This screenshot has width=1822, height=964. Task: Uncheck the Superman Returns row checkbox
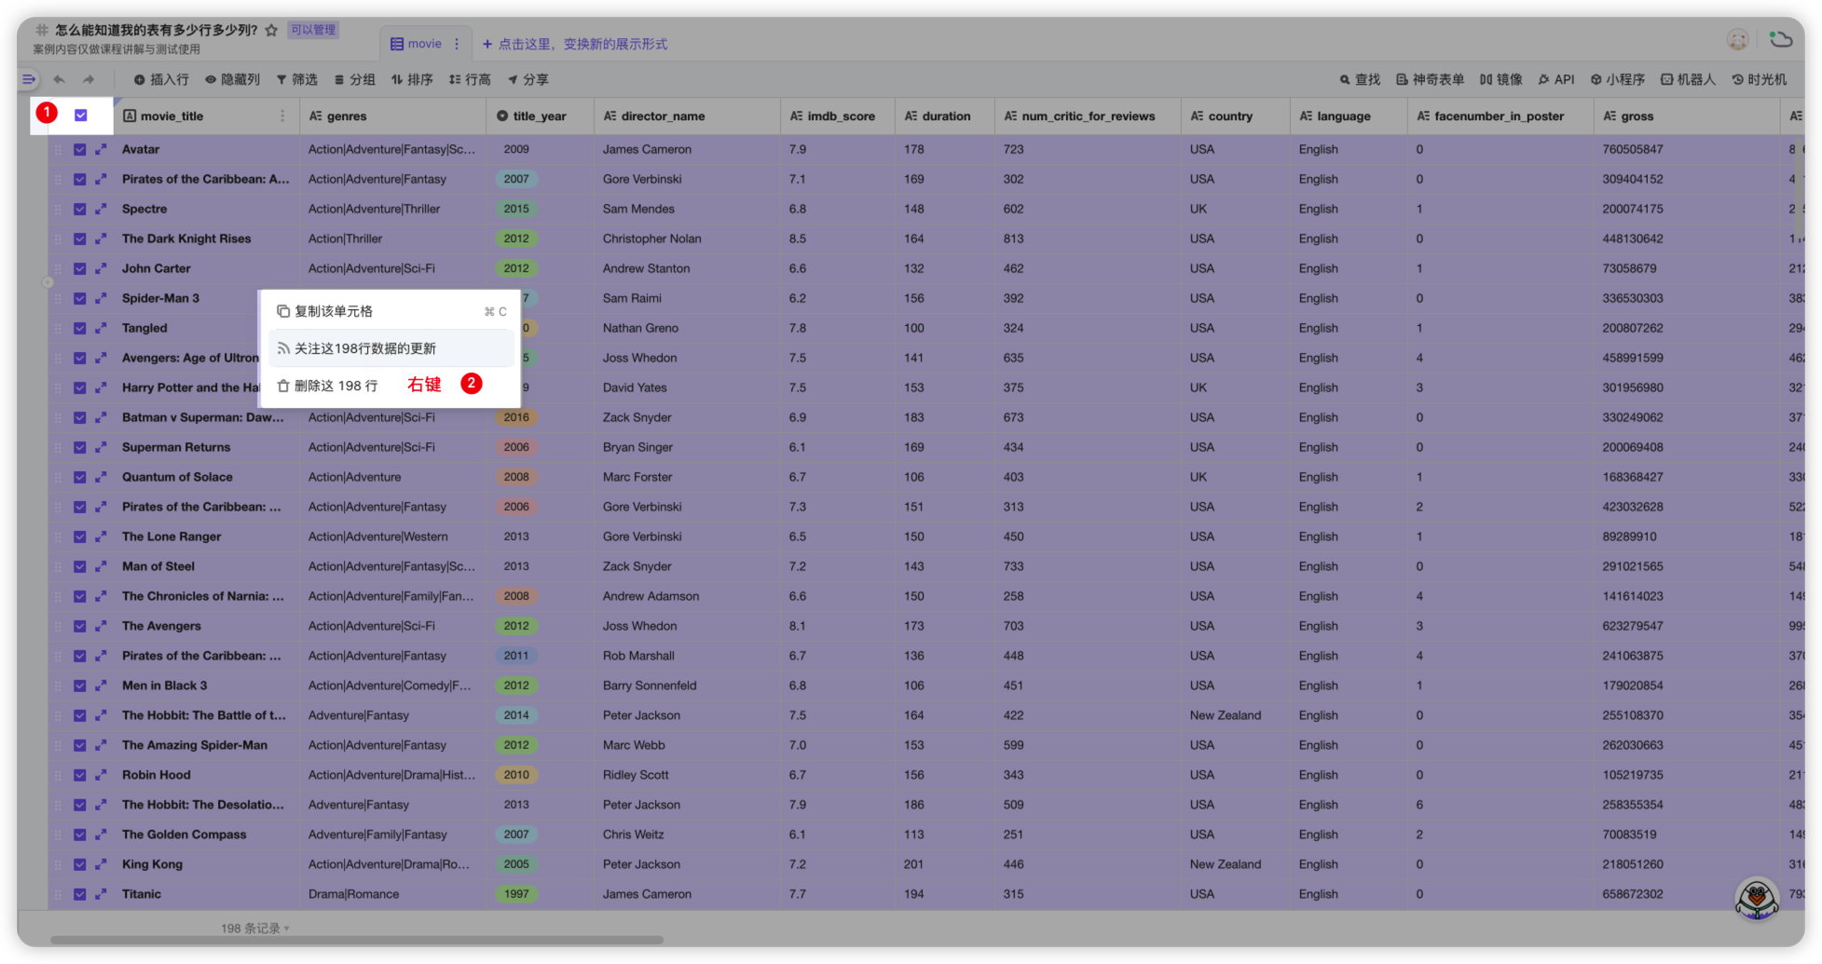click(x=80, y=447)
